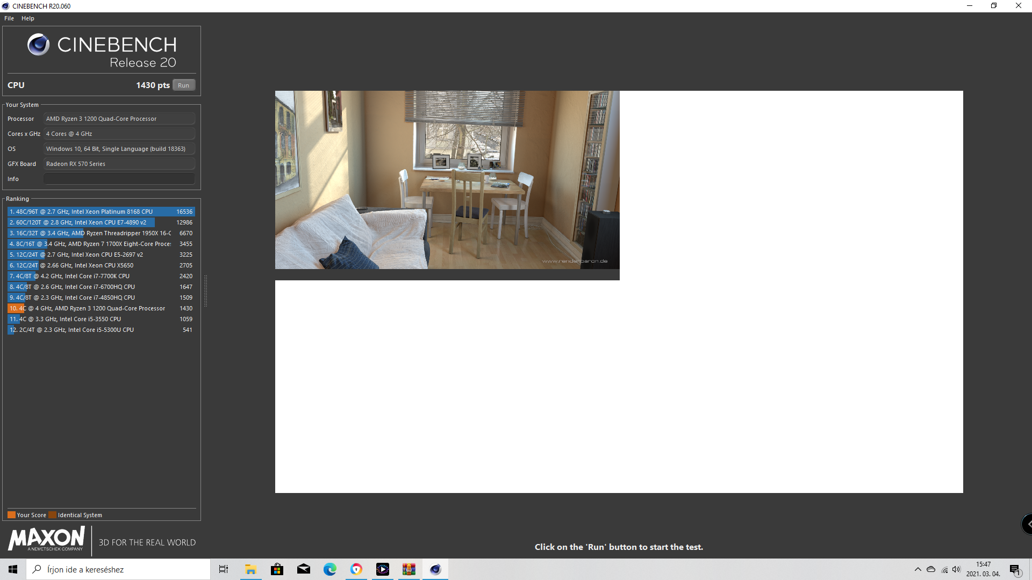The width and height of the screenshot is (1032, 580).
Task: Click the rendered room preview image
Action: [447, 180]
